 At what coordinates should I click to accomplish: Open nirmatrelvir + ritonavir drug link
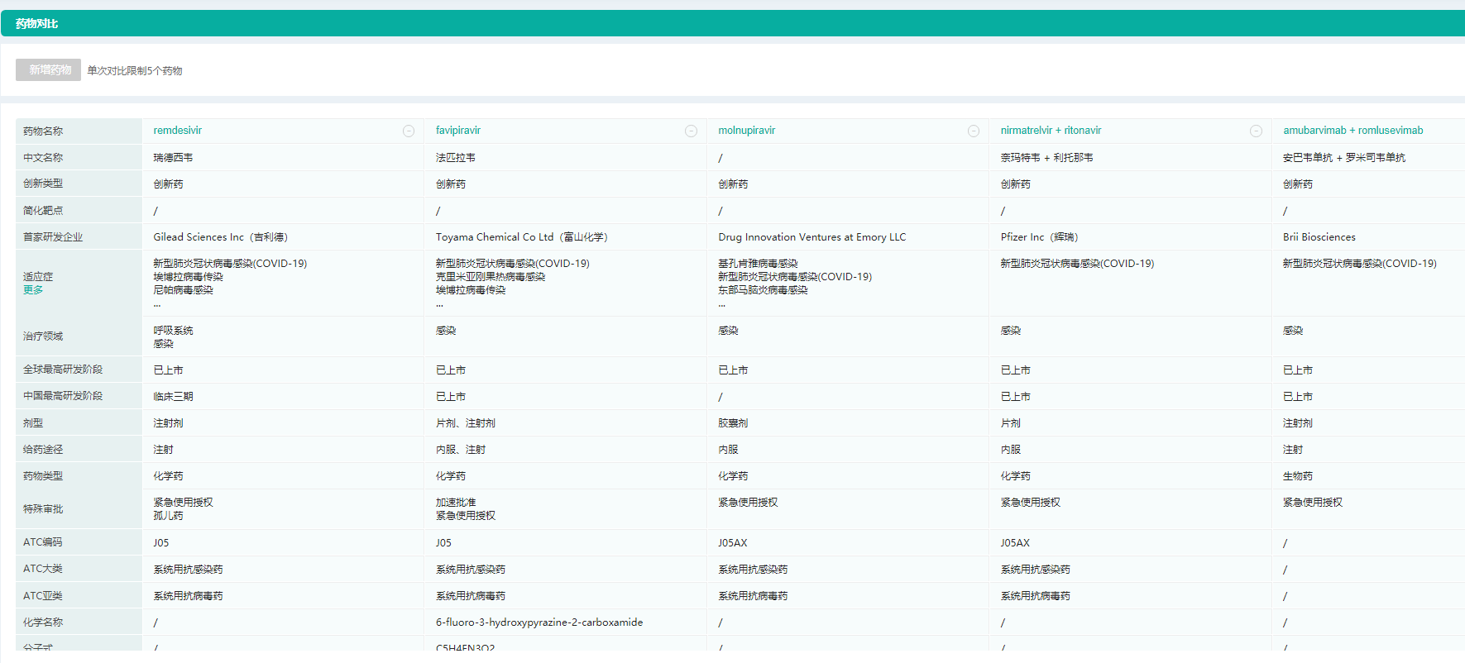point(1051,131)
